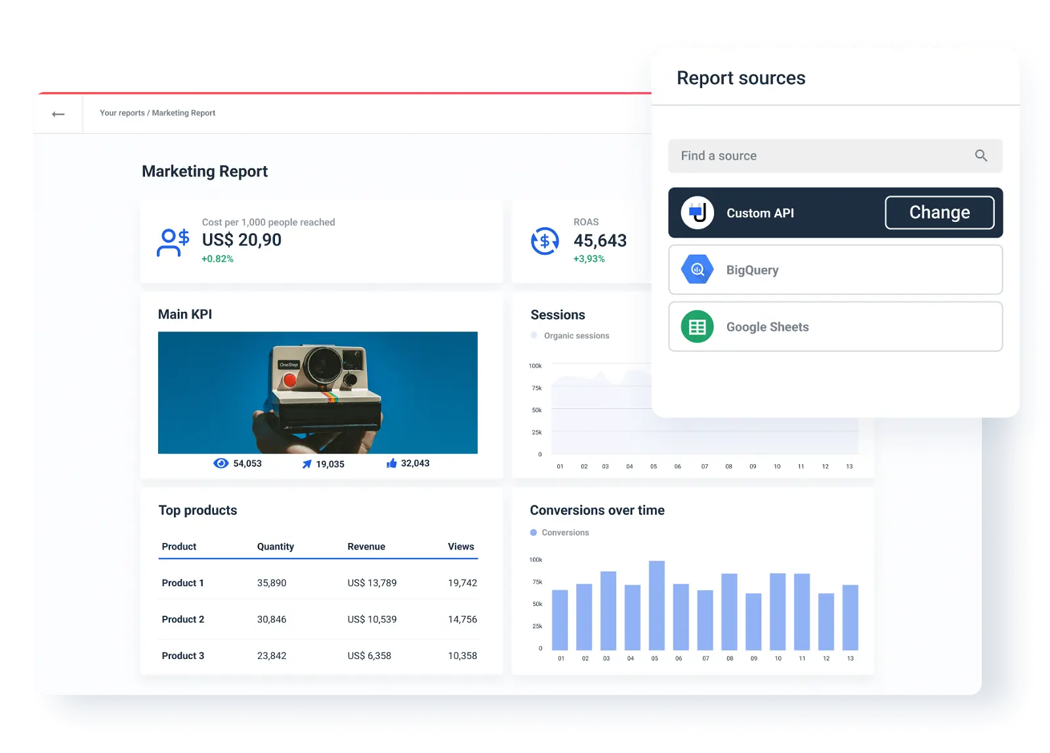Toggle the Organic sessions legend

(x=534, y=335)
